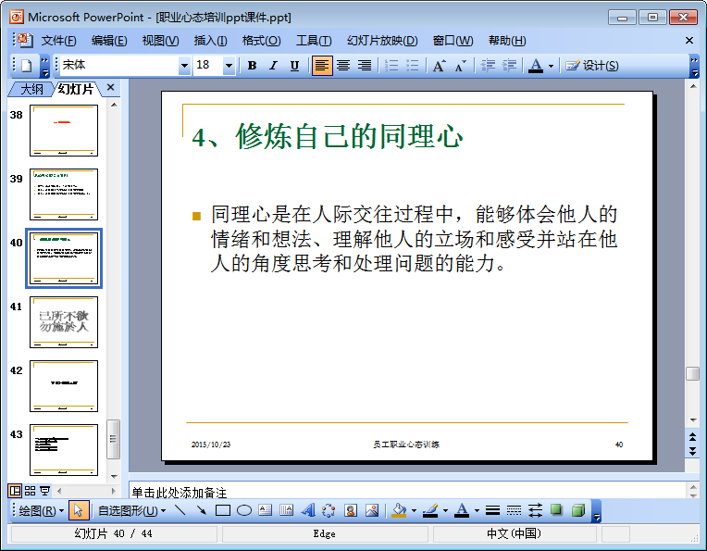Switch to Normal view
The height and width of the screenshot is (551, 707).
15,491
